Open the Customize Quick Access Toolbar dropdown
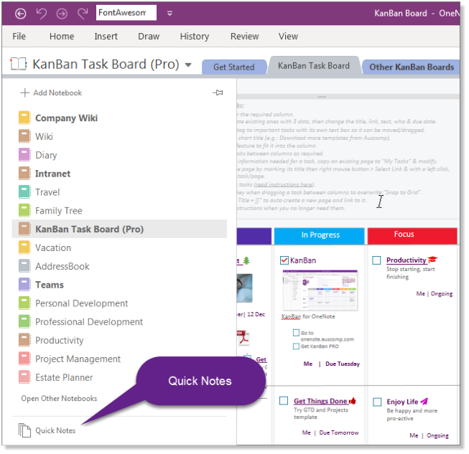 click(x=170, y=14)
